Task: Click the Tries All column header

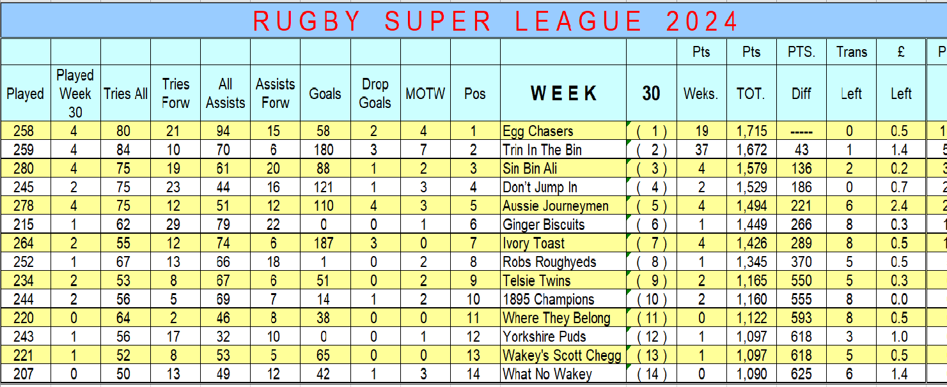Action: pos(125,93)
